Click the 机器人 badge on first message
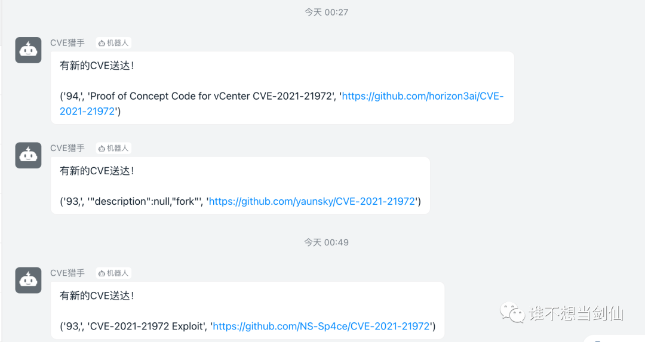645x342 pixels. pos(113,43)
